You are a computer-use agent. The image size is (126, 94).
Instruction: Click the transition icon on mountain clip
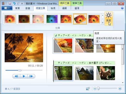tap(77, 69)
